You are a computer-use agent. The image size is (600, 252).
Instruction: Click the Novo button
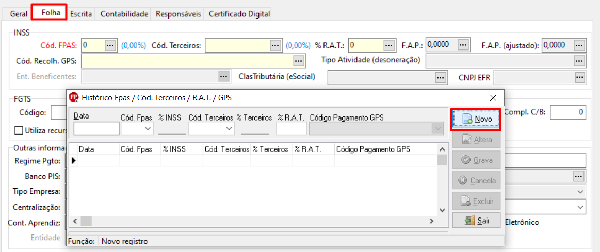pyautogui.click(x=476, y=119)
